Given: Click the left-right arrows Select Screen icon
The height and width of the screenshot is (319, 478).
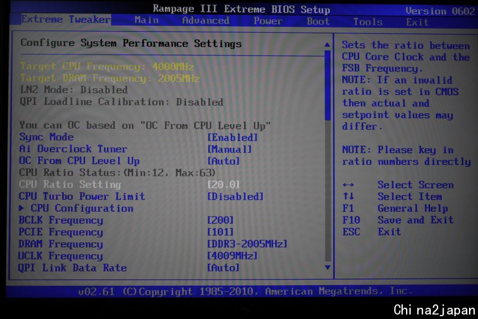Looking at the screenshot, I should click(348, 185).
